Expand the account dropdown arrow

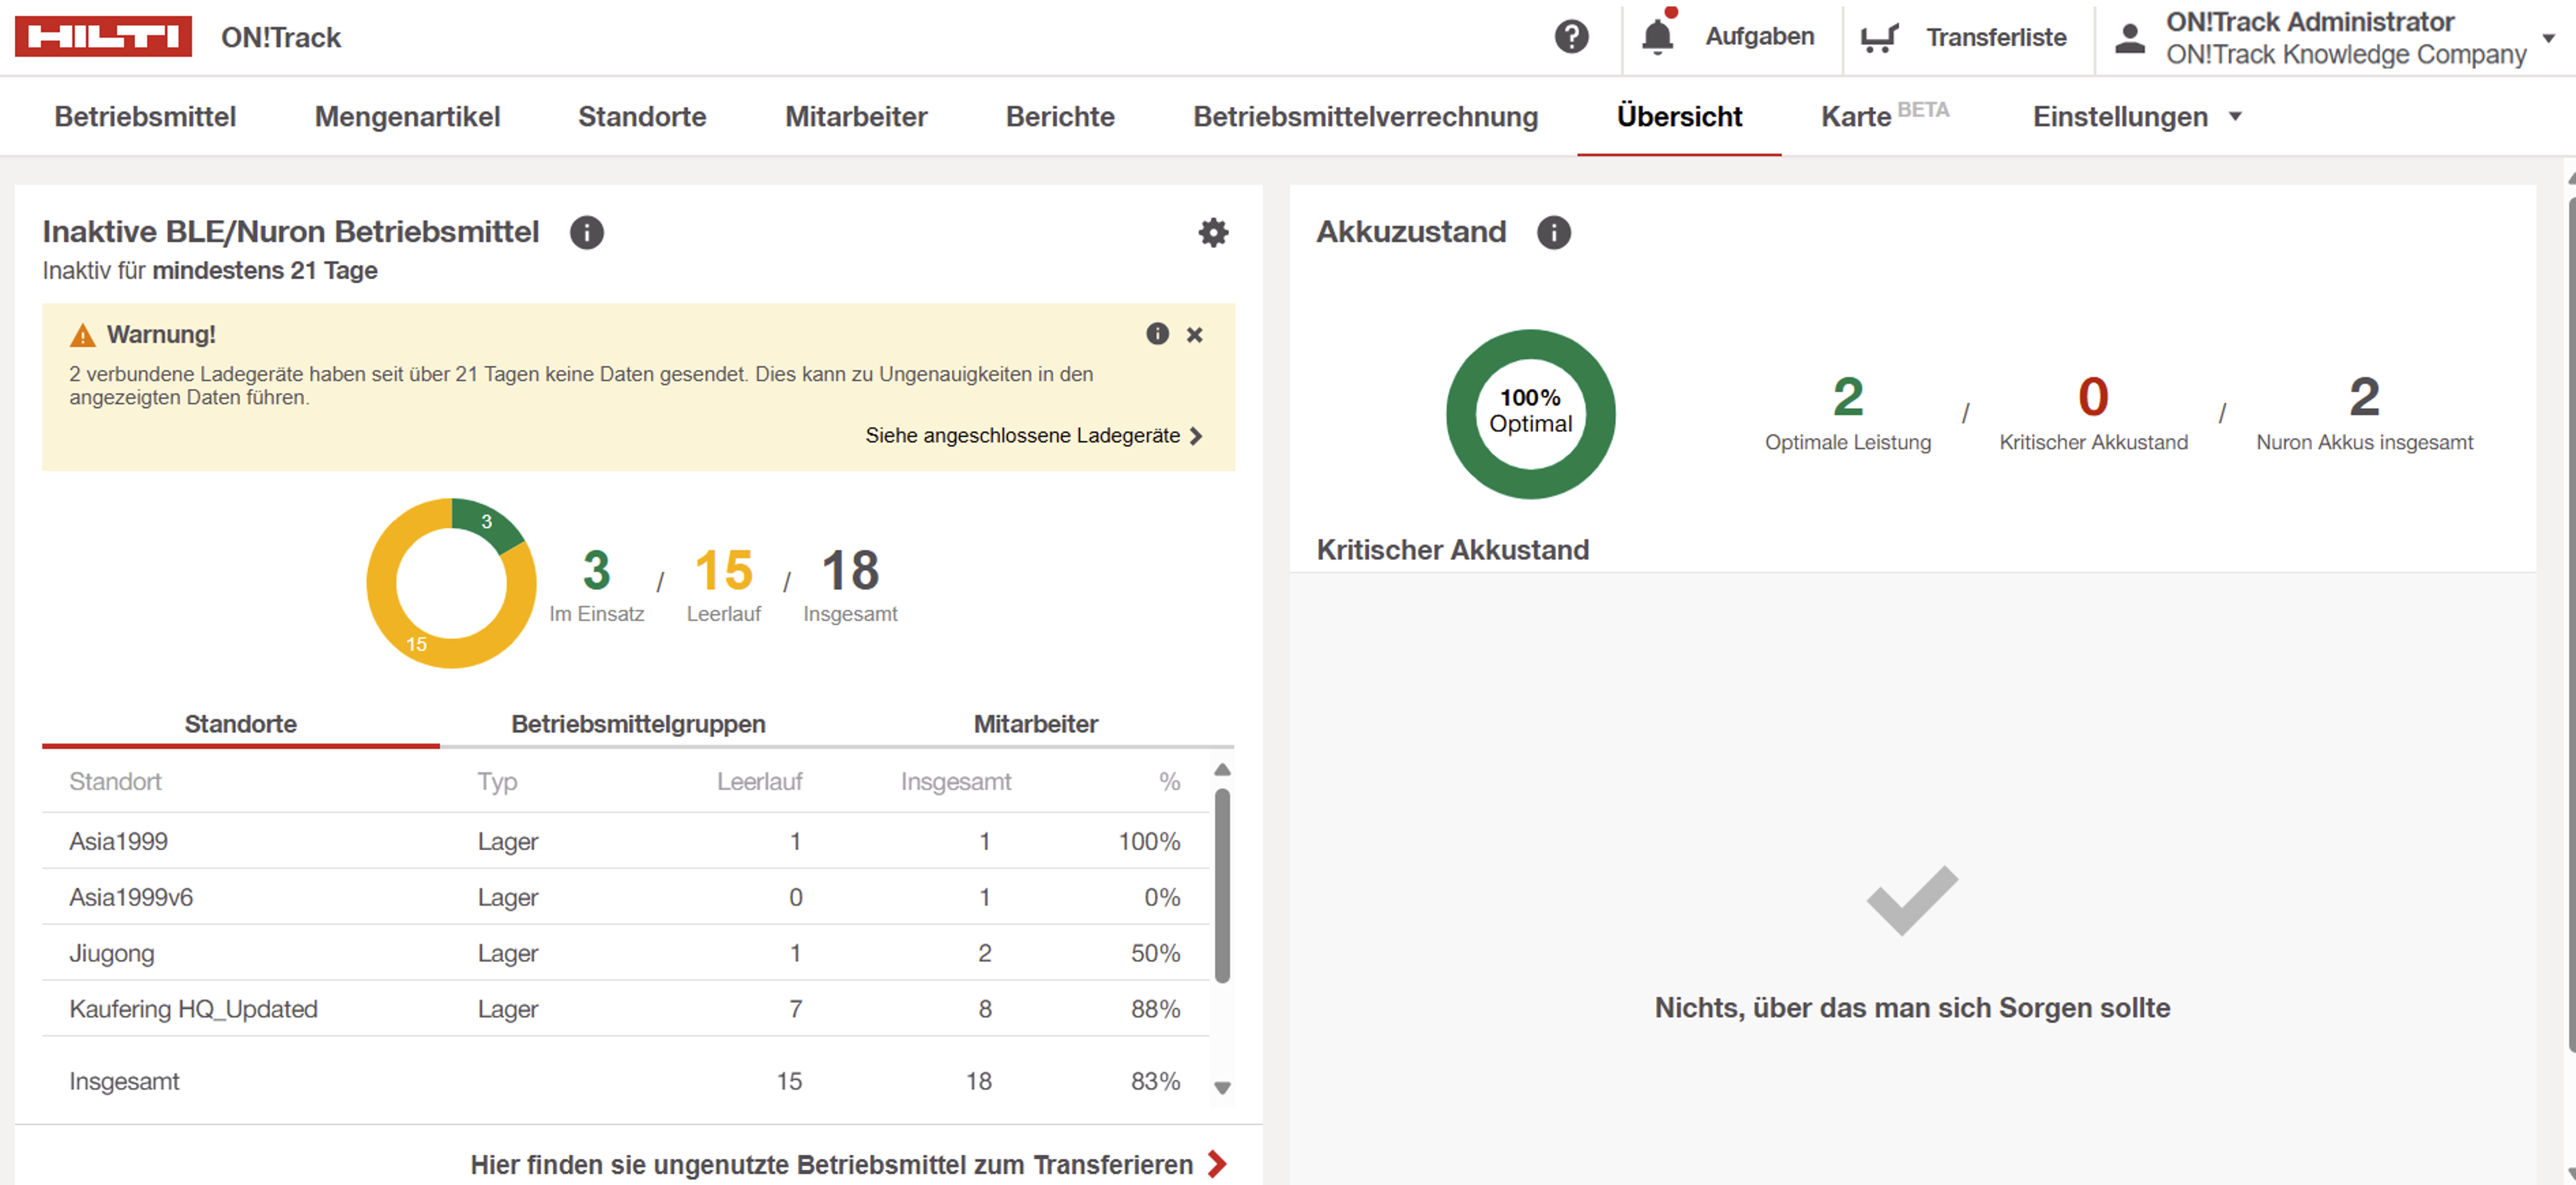pos(2548,38)
